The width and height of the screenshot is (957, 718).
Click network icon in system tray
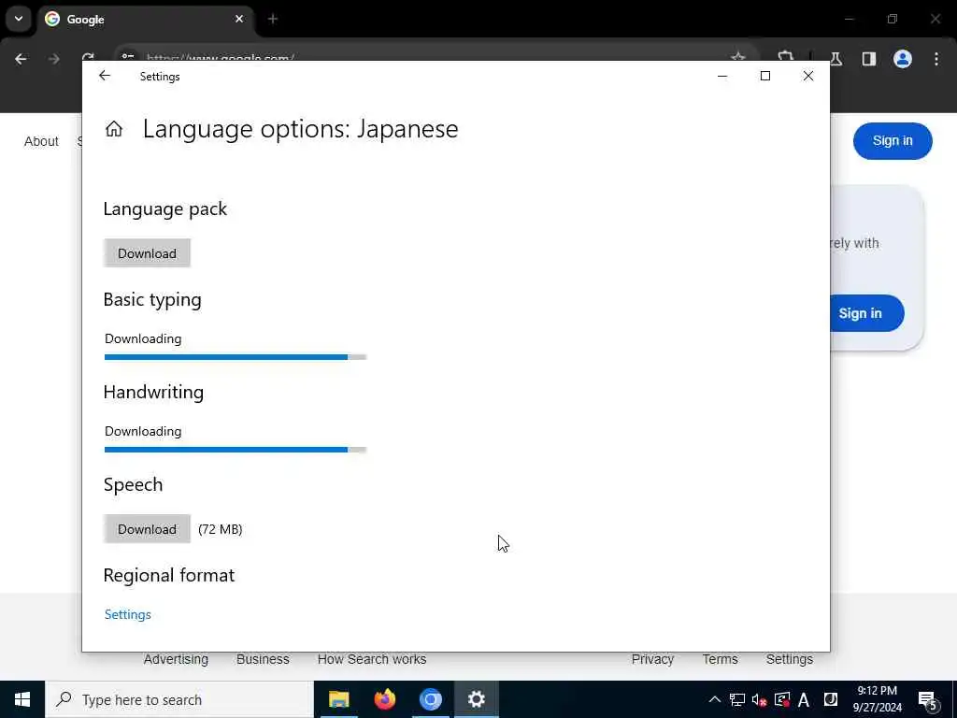pyautogui.click(x=737, y=699)
